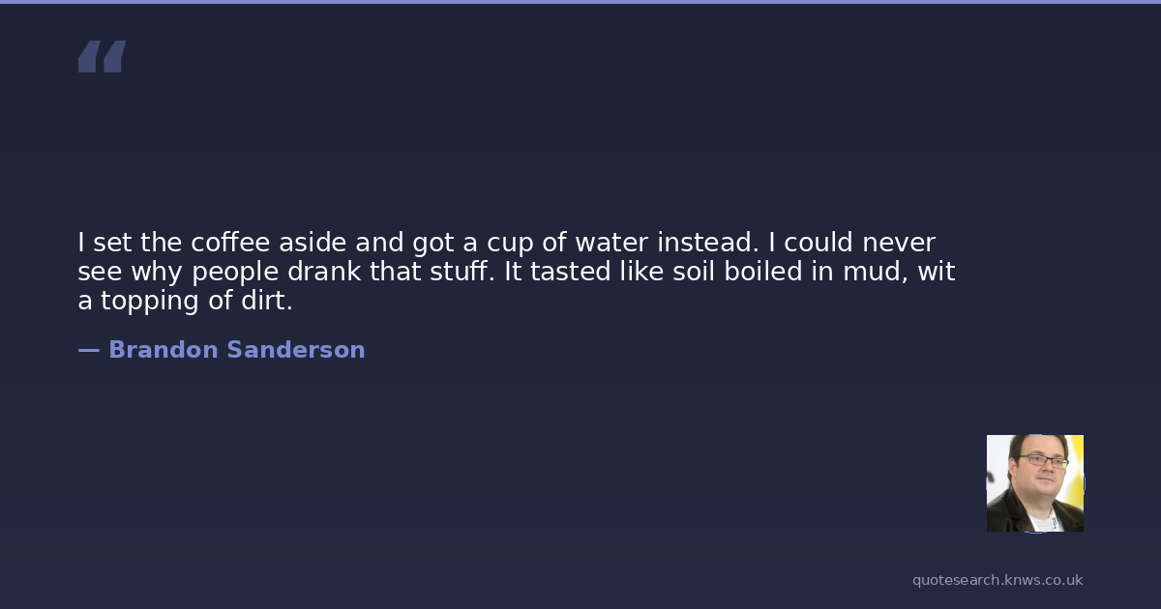Click the word "mud," in the quote
This screenshot has width=1161, height=609.
click(x=876, y=272)
